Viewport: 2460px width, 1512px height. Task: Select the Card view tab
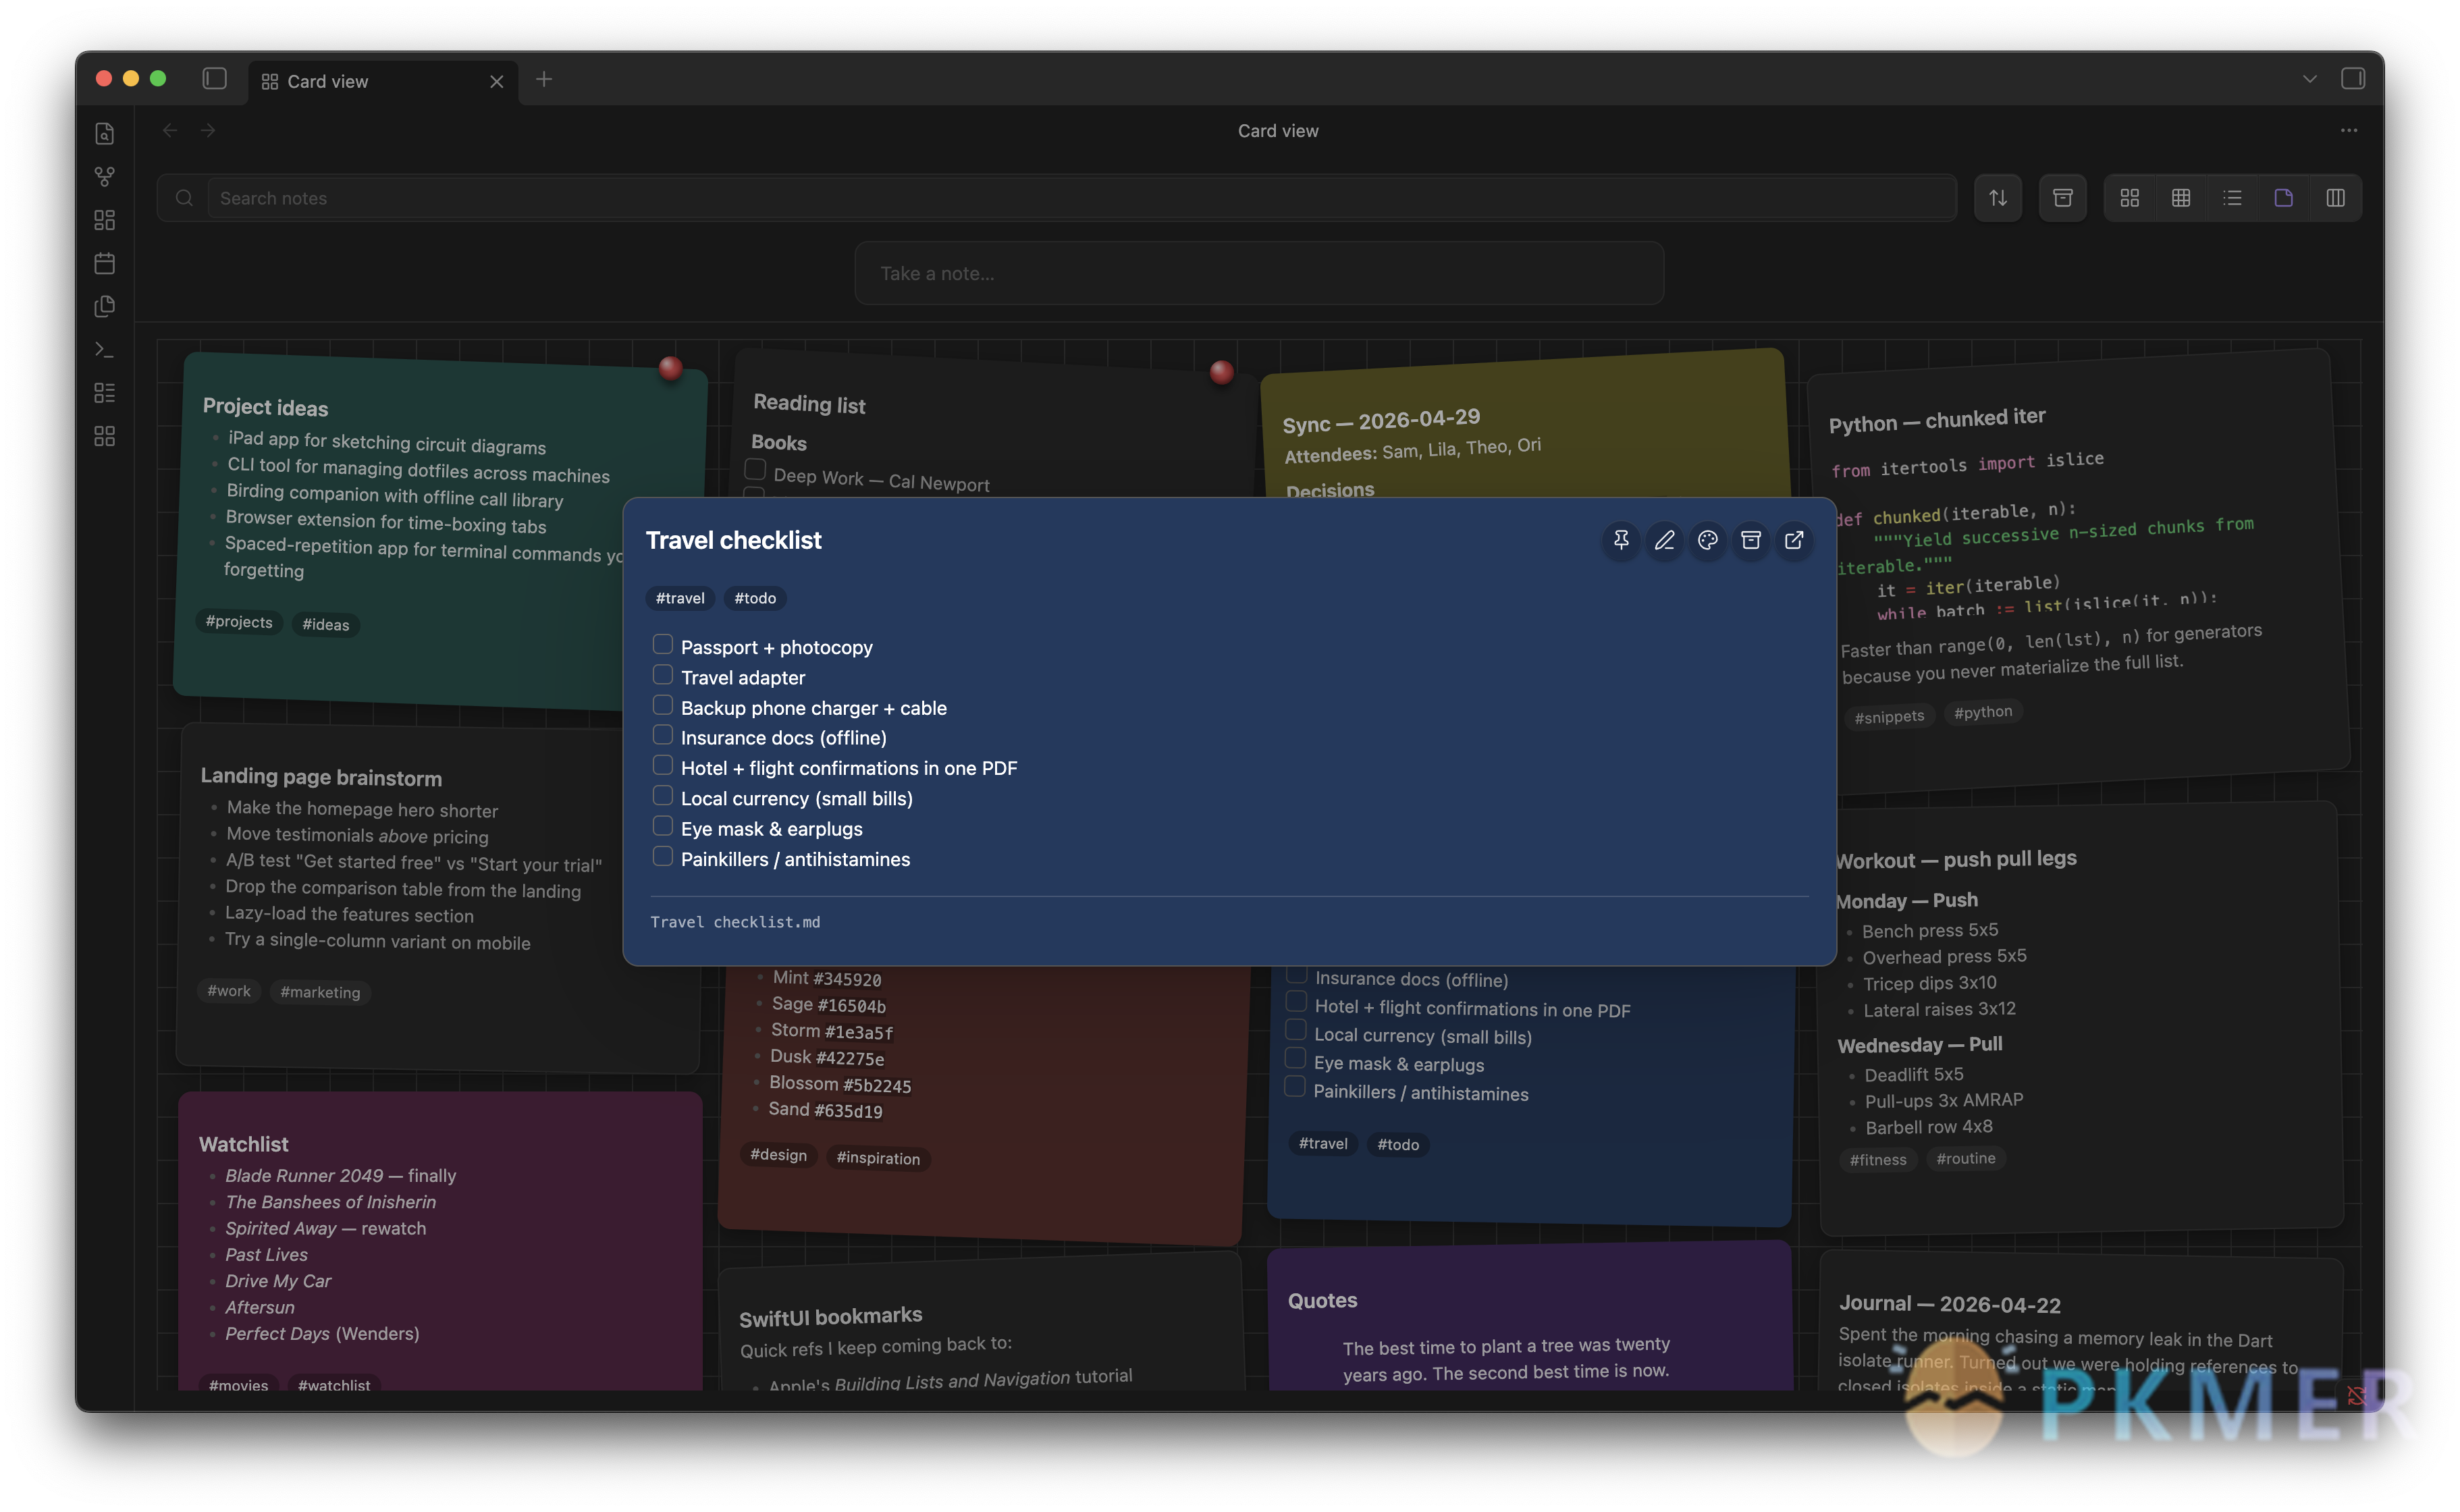383,81
